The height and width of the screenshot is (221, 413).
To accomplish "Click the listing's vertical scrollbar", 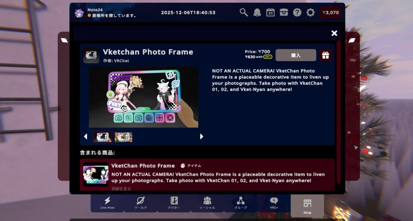I will (x=338, y=112).
